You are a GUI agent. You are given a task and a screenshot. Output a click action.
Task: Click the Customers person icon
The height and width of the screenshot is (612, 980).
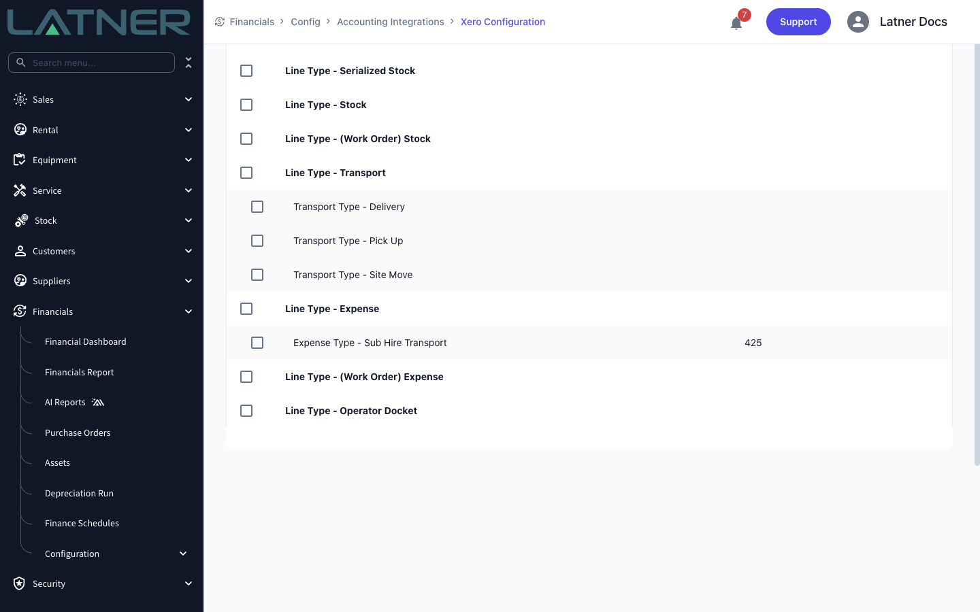pyautogui.click(x=20, y=251)
